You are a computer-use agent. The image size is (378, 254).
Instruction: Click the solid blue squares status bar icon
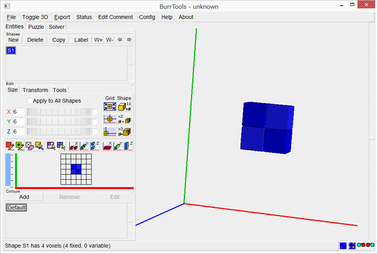343,246
